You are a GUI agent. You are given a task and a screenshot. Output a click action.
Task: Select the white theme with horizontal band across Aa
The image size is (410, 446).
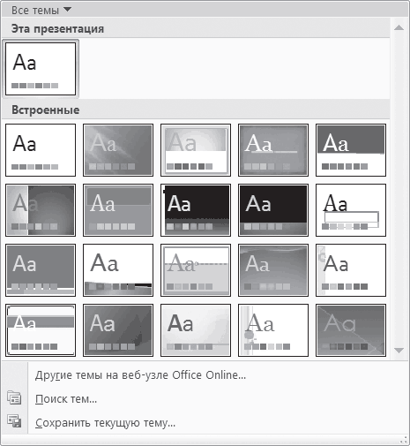tap(41, 330)
